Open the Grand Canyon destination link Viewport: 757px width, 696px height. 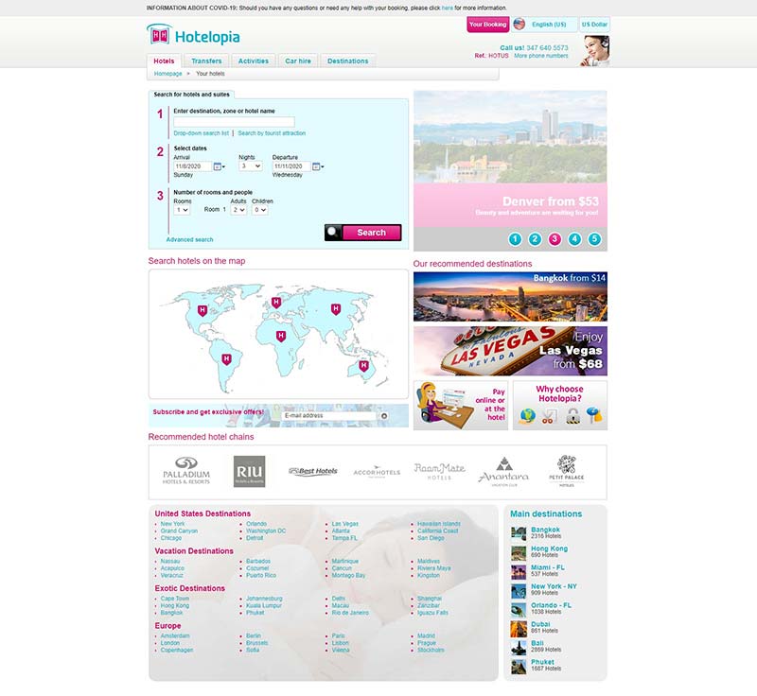179,531
